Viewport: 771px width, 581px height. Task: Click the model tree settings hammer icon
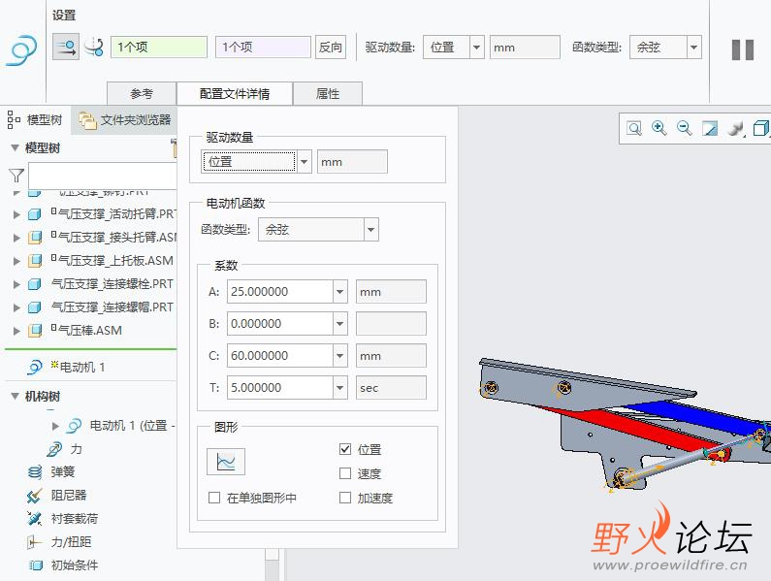[173, 148]
